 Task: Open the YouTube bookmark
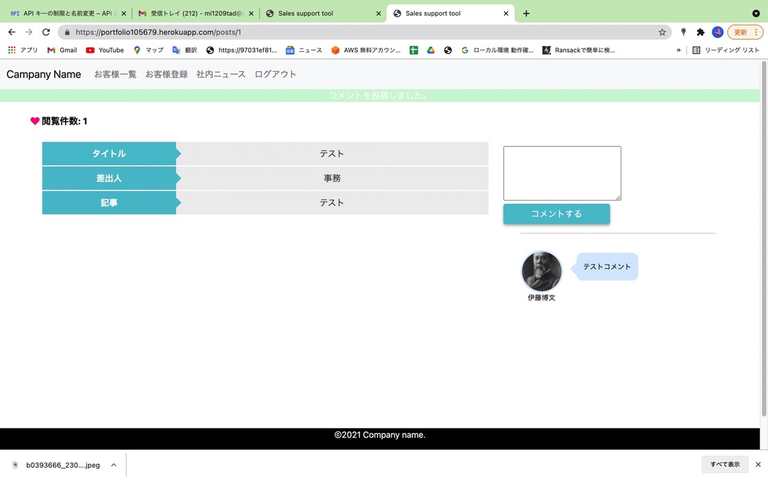pyautogui.click(x=105, y=50)
